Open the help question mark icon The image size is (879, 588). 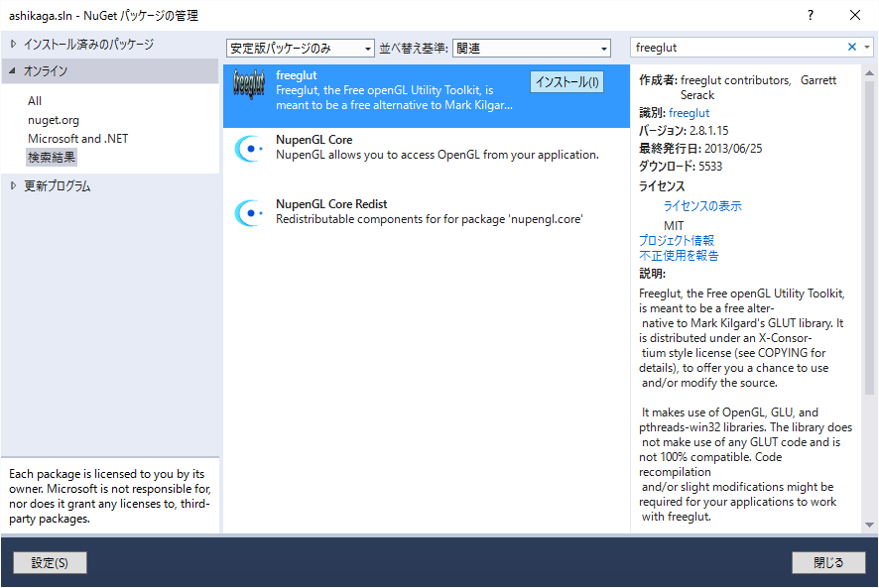pos(810,15)
